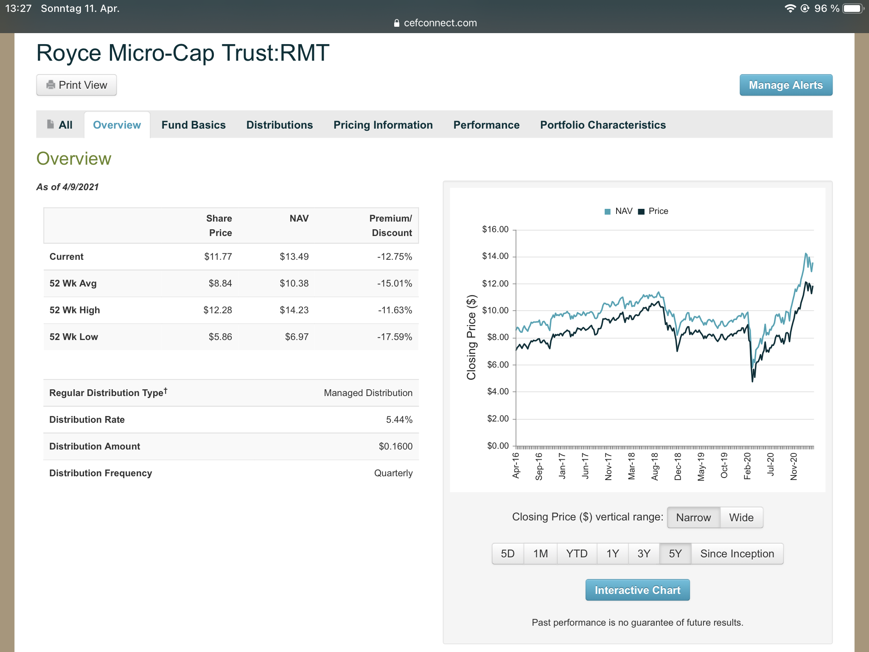This screenshot has height=652, width=869.
Task: Click the document icon beside All tab
Action: pos(50,124)
